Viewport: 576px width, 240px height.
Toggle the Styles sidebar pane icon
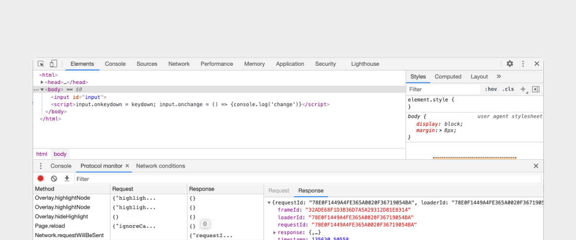tap(536, 89)
